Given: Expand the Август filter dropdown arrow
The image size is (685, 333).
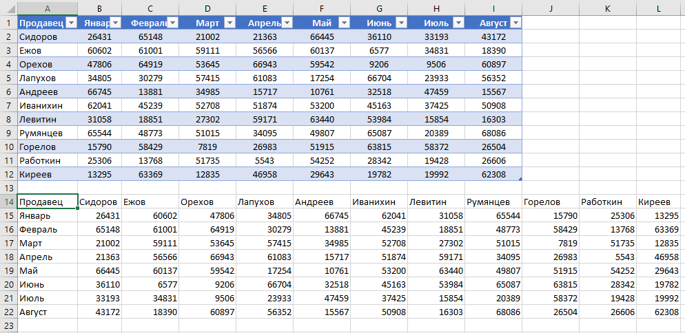Looking at the screenshot, I should point(515,23).
